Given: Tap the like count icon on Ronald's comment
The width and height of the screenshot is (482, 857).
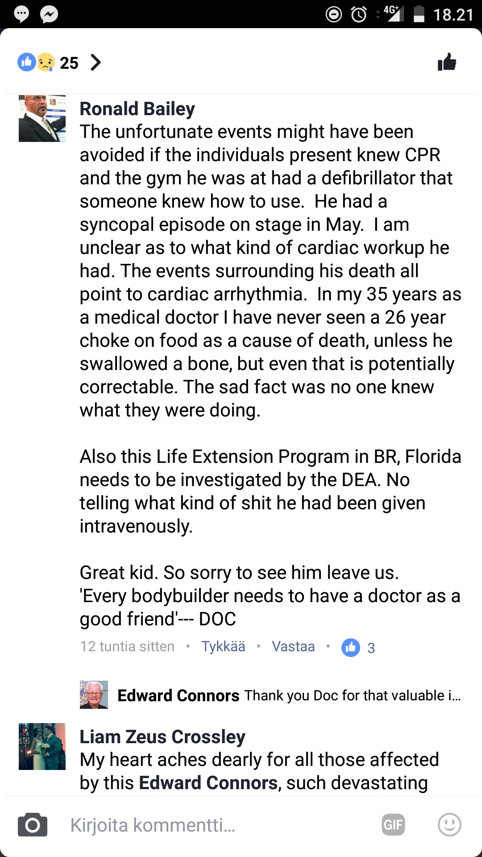Looking at the screenshot, I should click(351, 647).
